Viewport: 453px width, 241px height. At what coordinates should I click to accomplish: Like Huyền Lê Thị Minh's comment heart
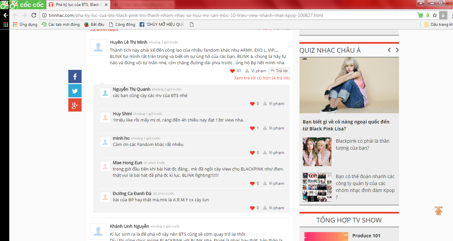(232, 71)
